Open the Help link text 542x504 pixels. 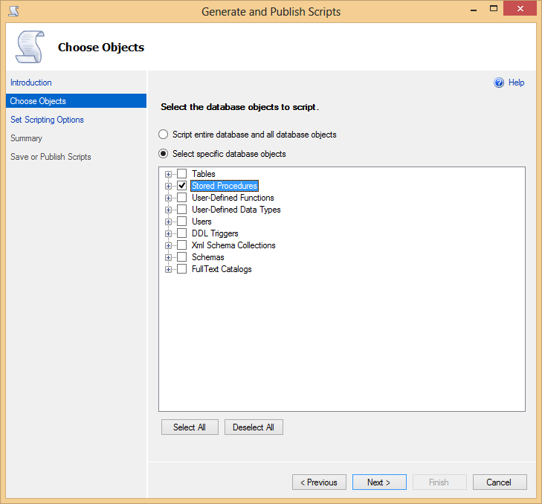click(517, 83)
